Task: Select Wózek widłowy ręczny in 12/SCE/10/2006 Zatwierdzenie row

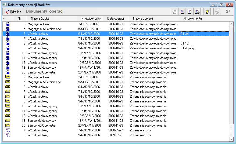Action: pyautogui.click(x=42, y=63)
